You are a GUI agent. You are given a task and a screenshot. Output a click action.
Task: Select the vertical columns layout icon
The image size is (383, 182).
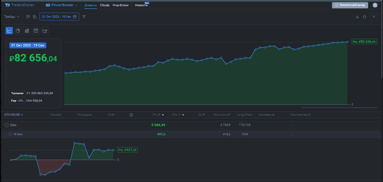[28, 17]
